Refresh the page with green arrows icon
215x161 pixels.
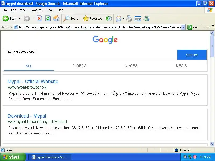(x=48, y=19)
